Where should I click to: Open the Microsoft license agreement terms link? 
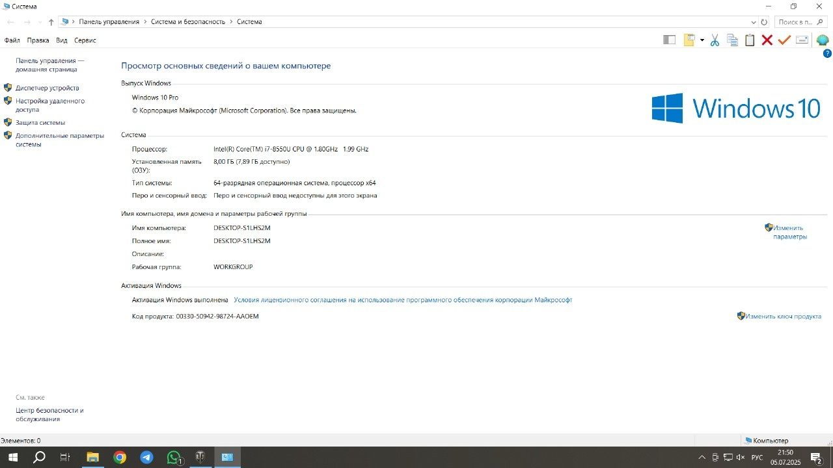point(403,300)
